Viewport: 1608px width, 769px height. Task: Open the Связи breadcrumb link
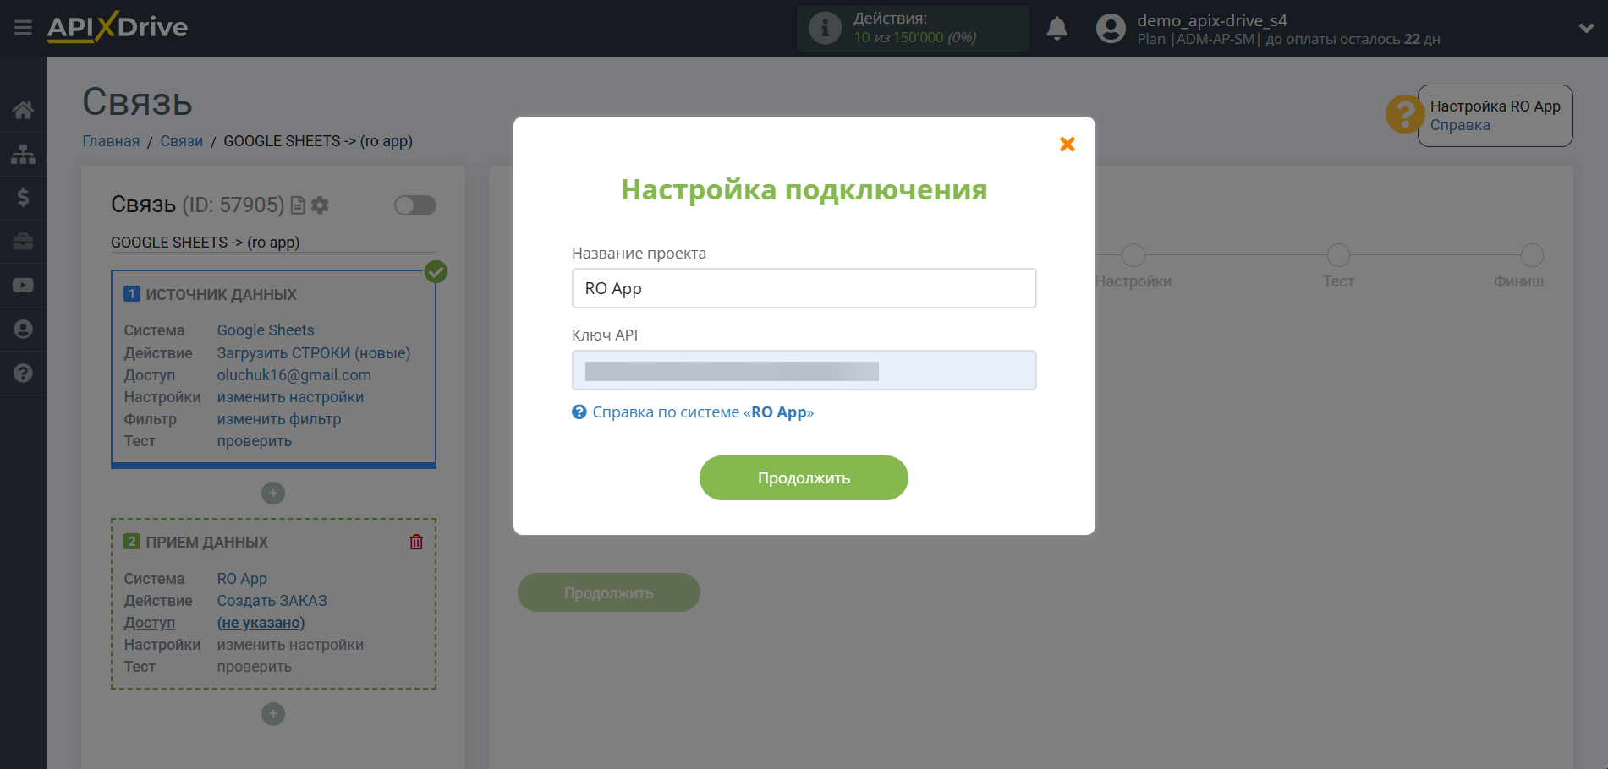[x=180, y=141]
